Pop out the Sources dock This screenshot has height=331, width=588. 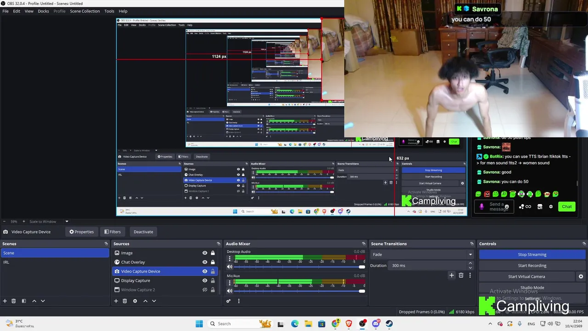(219, 244)
